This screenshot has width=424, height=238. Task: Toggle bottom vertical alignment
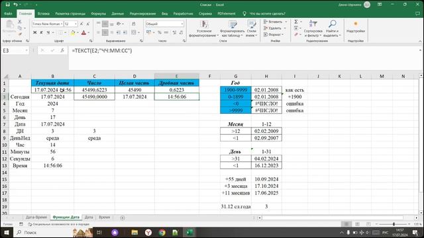pyautogui.click(x=112, y=24)
